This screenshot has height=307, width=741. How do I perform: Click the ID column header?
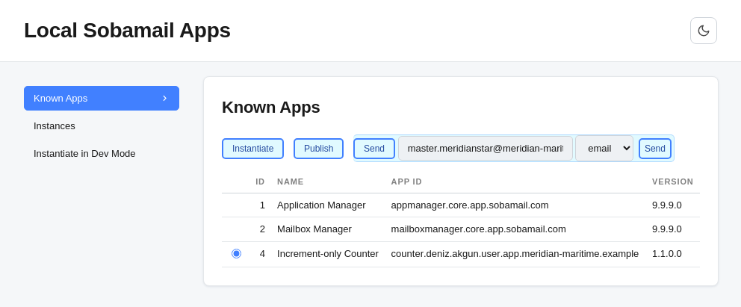point(261,182)
